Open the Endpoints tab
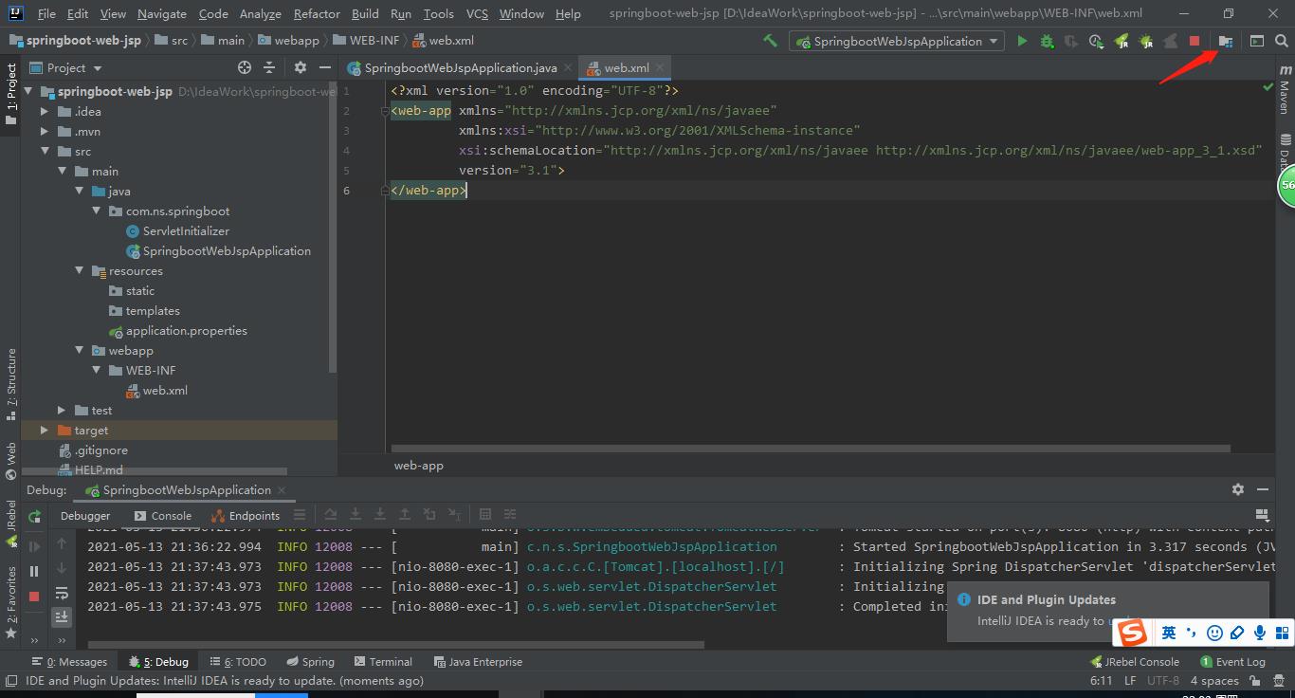This screenshot has height=698, width=1295. (x=246, y=515)
